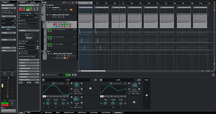The width and height of the screenshot is (216, 114).
Task: Bypass Osc 1 Level target in 1: LFO
Action: (x=71, y=83)
